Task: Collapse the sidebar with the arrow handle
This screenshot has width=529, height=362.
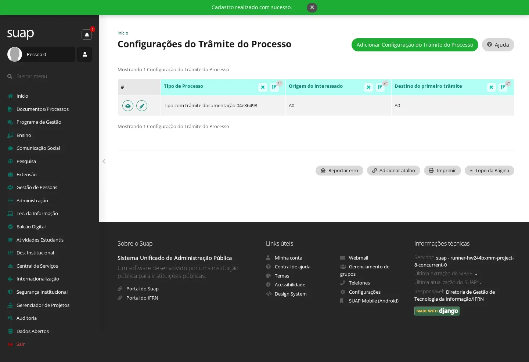Action: 104,161
